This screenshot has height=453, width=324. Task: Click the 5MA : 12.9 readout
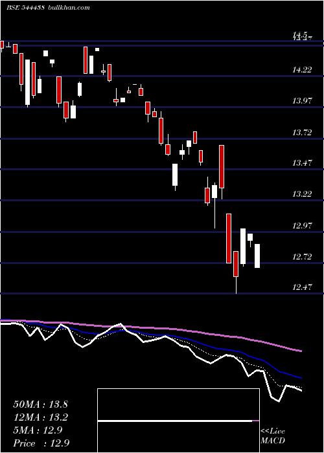38,430
